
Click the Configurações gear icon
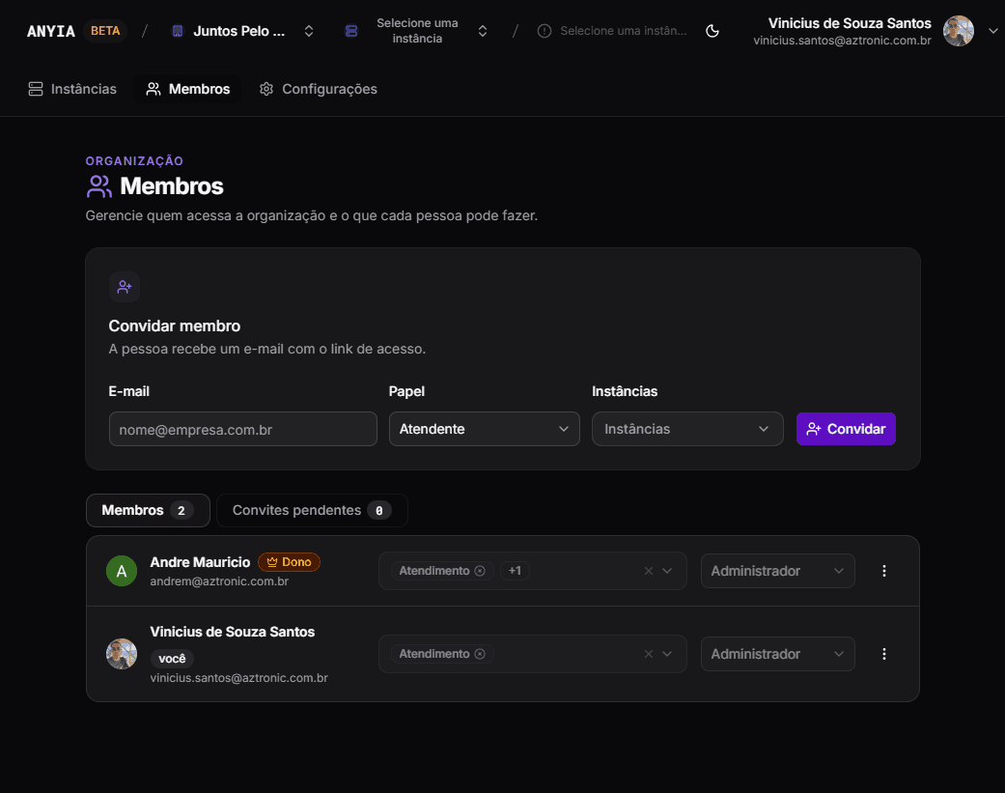(x=266, y=89)
